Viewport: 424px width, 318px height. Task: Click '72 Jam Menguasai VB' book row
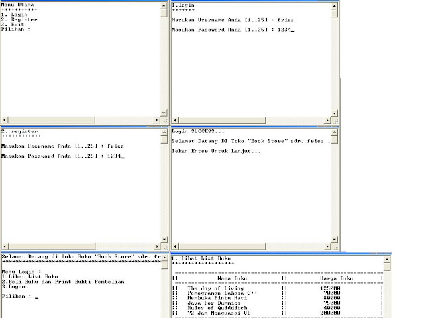[x=219, y=313]
